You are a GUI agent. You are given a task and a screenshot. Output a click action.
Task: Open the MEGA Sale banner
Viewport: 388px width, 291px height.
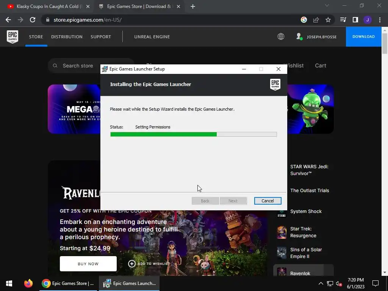point(74,109)
